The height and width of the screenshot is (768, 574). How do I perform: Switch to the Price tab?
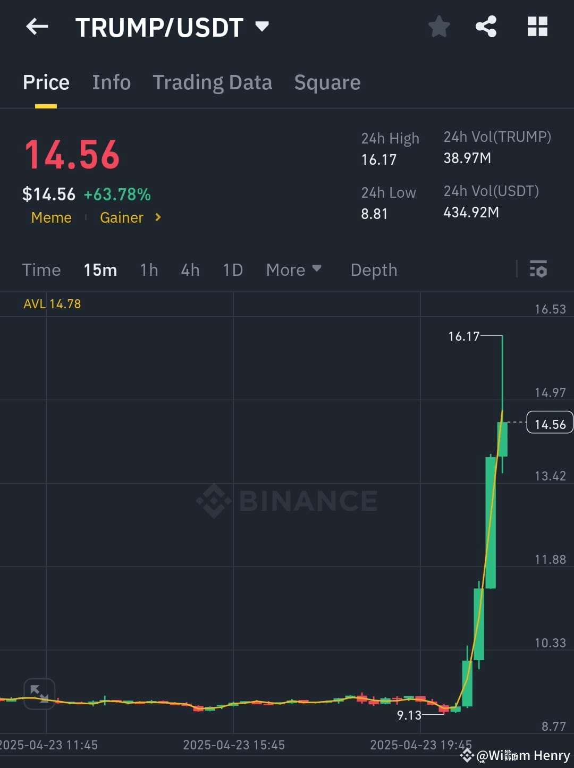(x=46, y=83)
